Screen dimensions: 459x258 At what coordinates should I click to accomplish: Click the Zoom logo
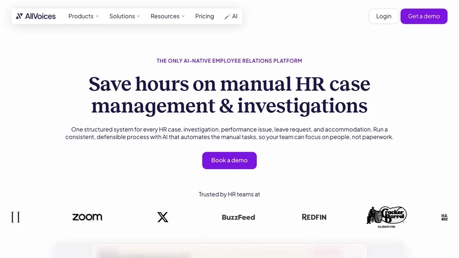point(87,217)
